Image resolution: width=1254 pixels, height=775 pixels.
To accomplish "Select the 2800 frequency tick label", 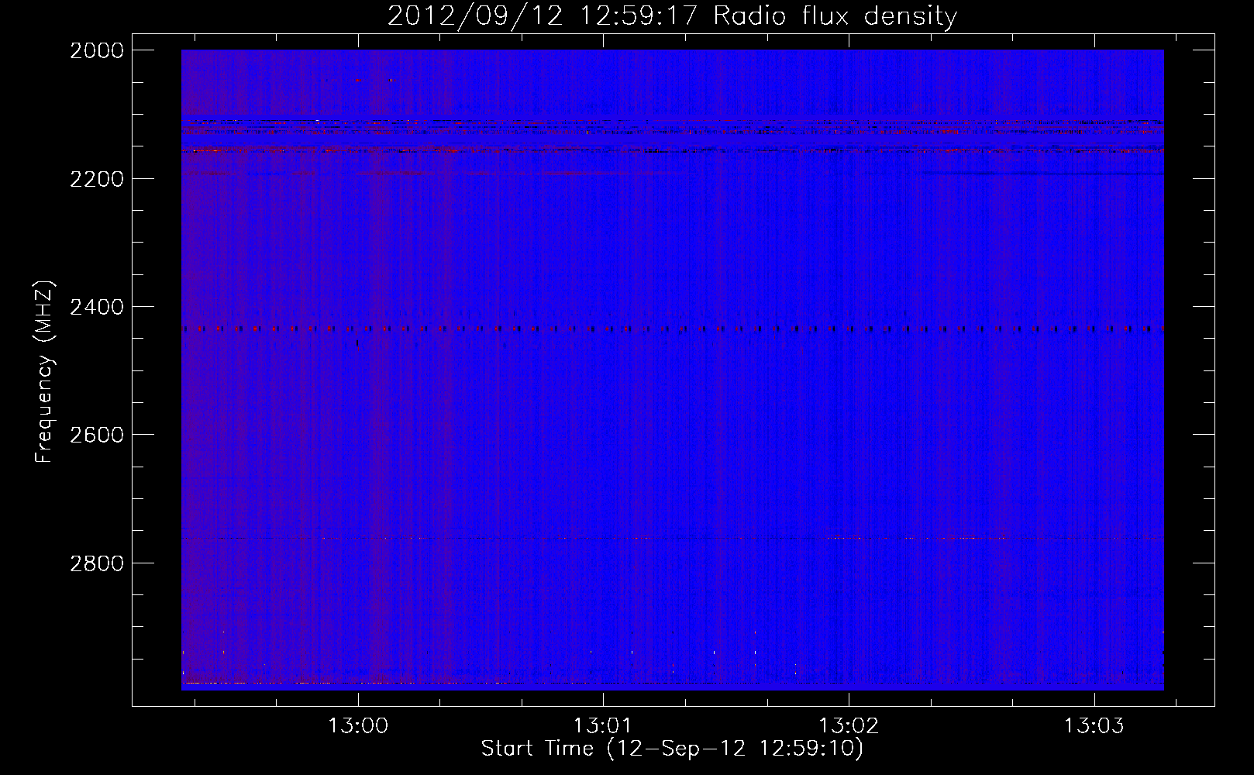I will click(97, 563).
